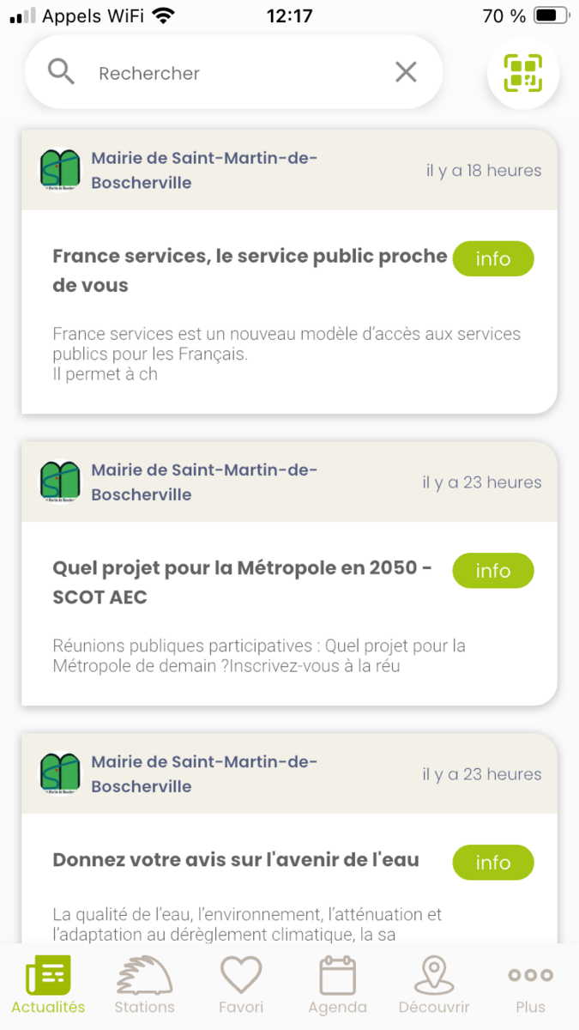The height and width of the screenshot is (1030, 579).
Task: Open the Favori heart tab
Action: (x=241, y=985)
